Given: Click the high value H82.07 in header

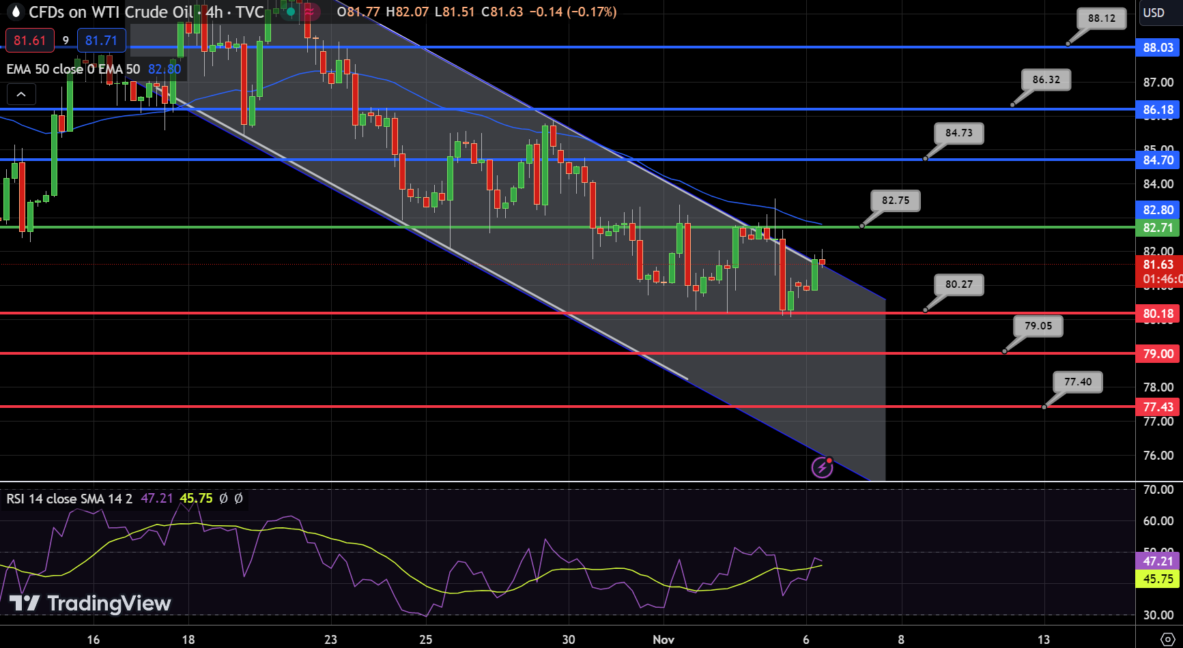Looking at the screenshot, I should click(408, 12).
